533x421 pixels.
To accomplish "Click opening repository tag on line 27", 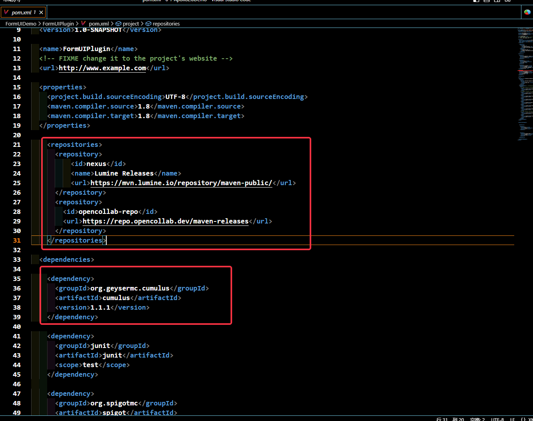I will coord(79,202).
